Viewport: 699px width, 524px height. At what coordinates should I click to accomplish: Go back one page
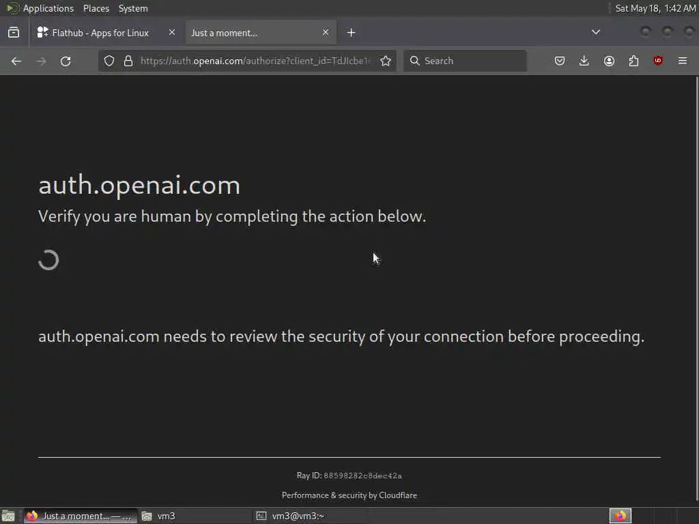point(16,61)
